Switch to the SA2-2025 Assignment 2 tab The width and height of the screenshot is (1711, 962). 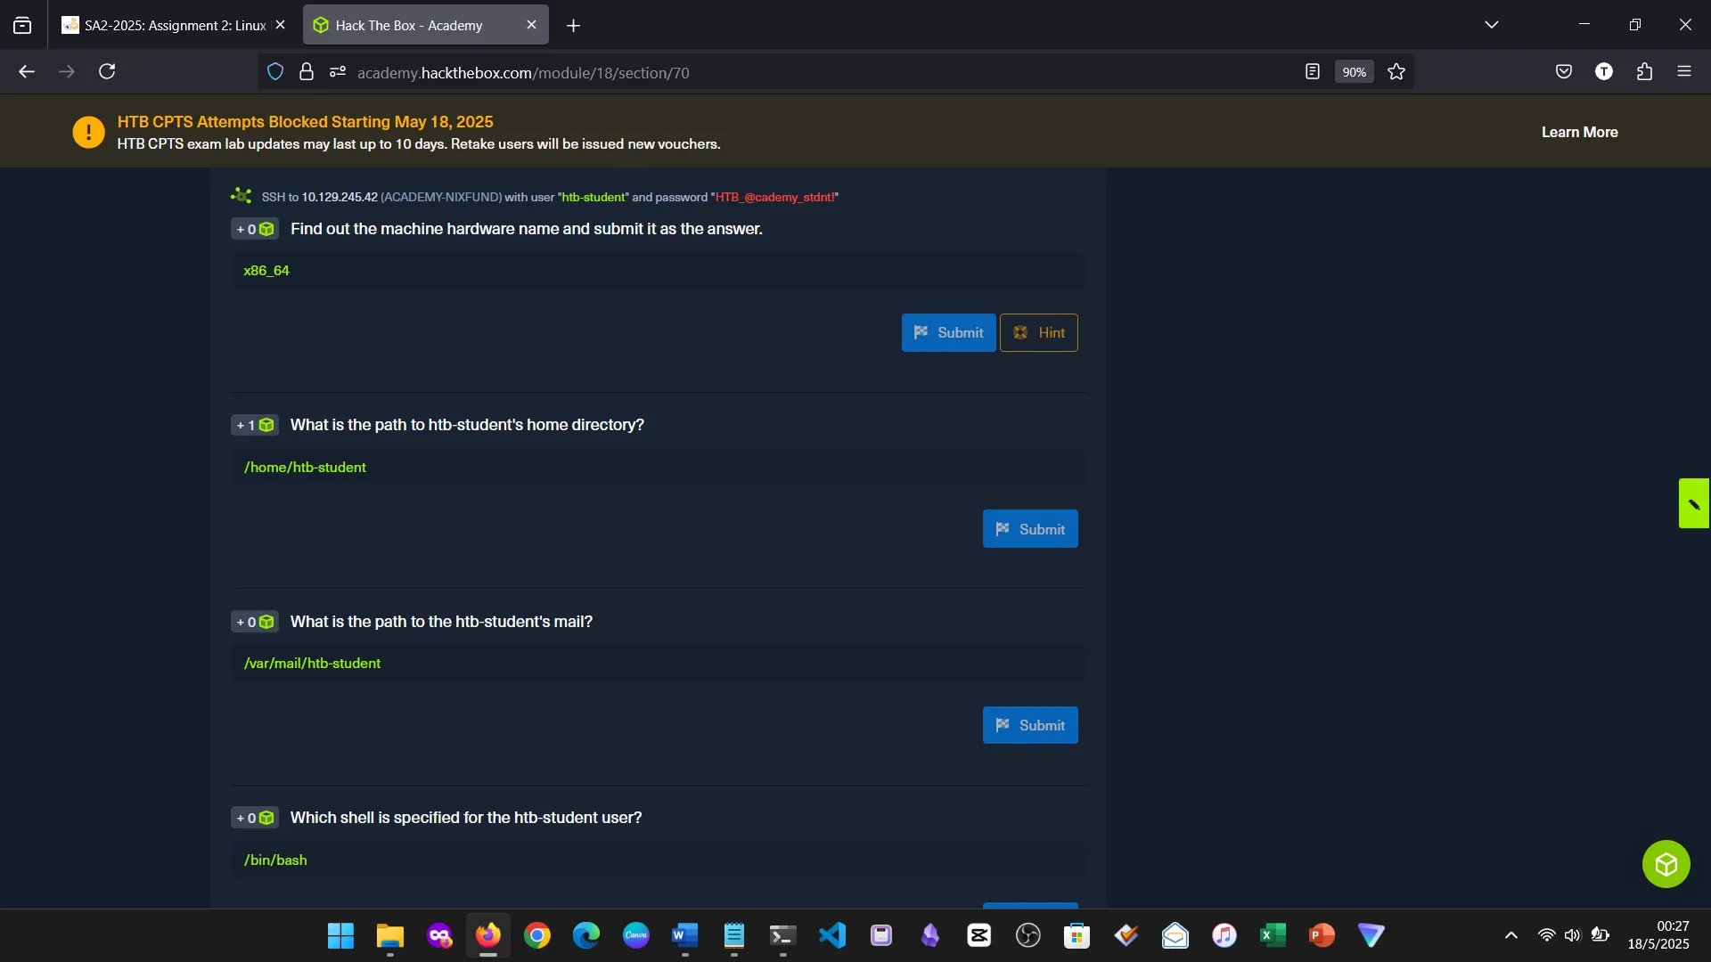pos(160,25)
